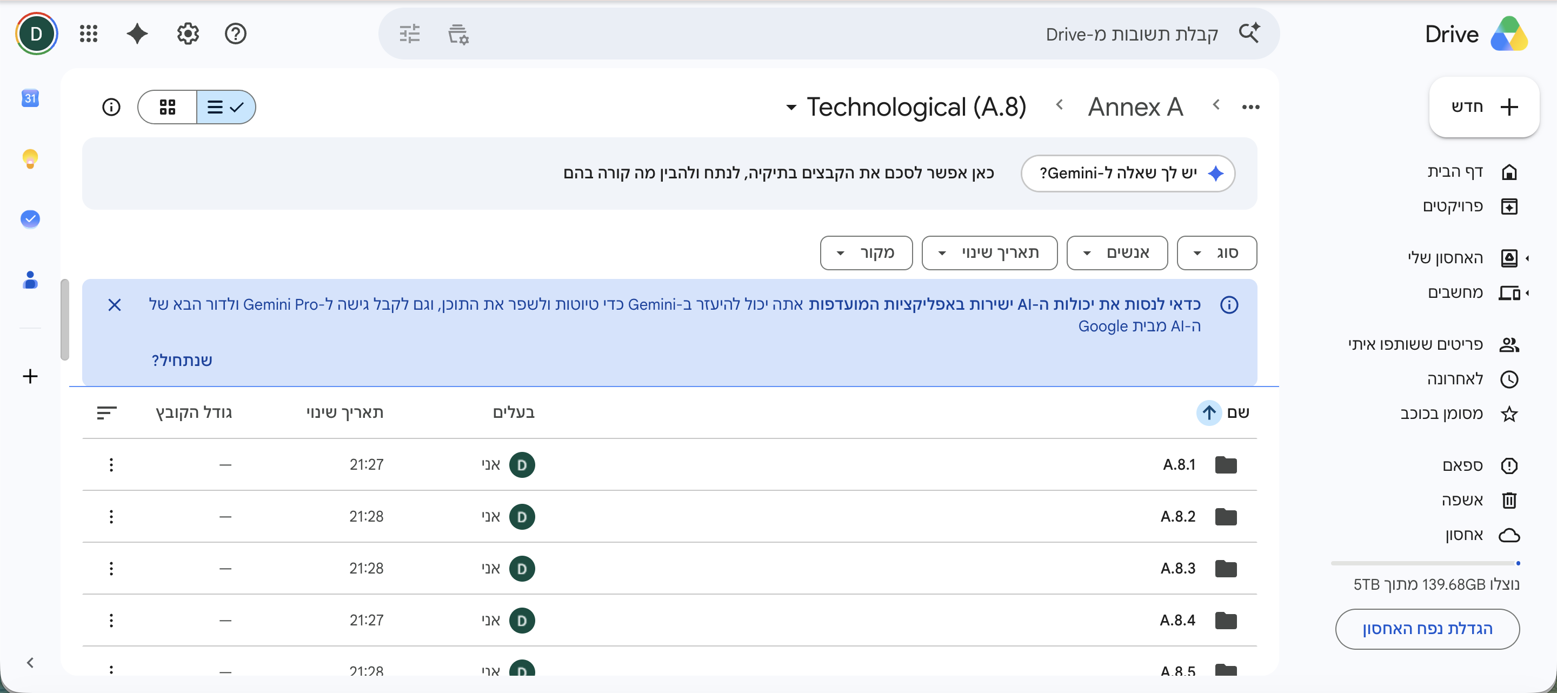Dismiss the Gemini promo banner
This screenshot has height=693, width=1557.
pyautogui.click(x=115, y=304)
